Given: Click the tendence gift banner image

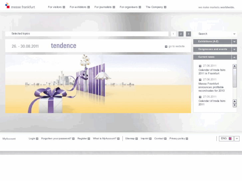Looking at the screenshot, I should pyautogui.click(x=98, y=84).
